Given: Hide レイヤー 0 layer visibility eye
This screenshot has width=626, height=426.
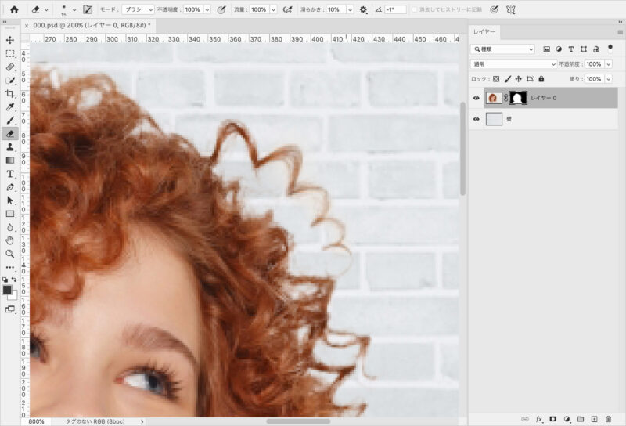Looking at the screenshot, I should [x=477, y=98].
